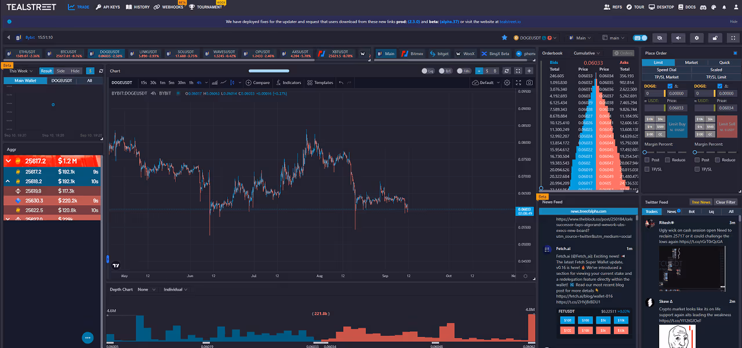Refresh the This Week results panel

(x=101, y=71)
